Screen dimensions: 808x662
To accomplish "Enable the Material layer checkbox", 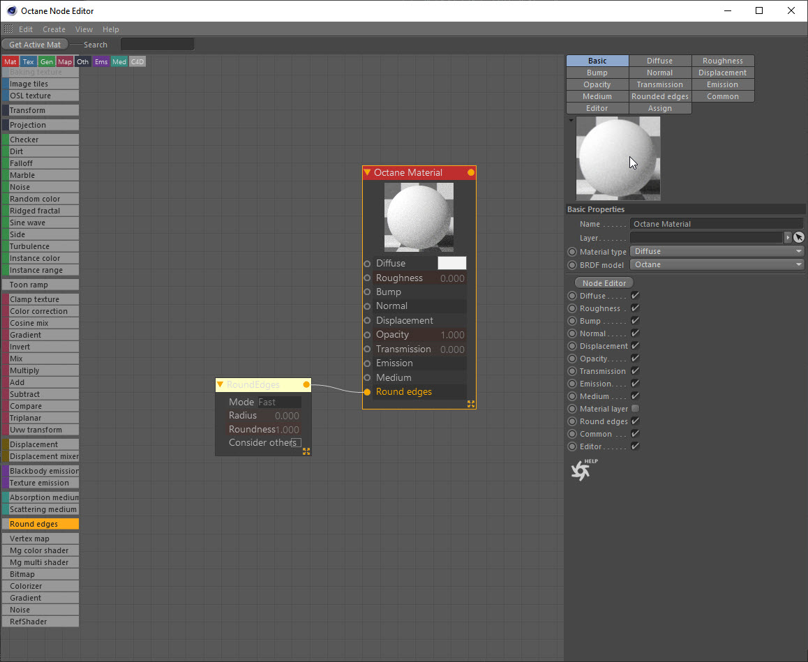I will tap(635, 409).
